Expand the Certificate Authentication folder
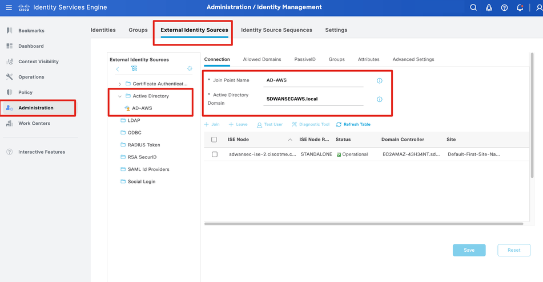Screen dimensions: 543x282 click(120, 84)
